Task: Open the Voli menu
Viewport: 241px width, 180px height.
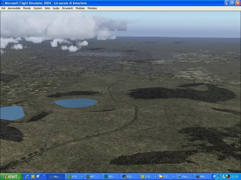Action: 3,8
